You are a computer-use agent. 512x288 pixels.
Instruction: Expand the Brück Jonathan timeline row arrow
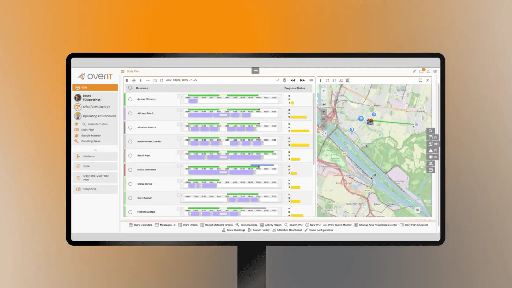click(181, 166)
